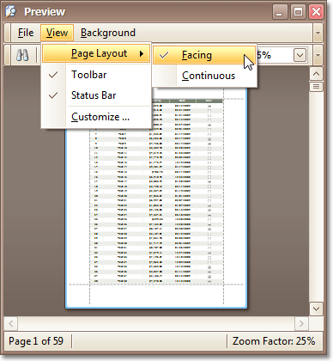Image resolution: width=333 pixels, height=361 pixels.
Task: Click the toolbar drag handle grip
Action: (8, 55)
